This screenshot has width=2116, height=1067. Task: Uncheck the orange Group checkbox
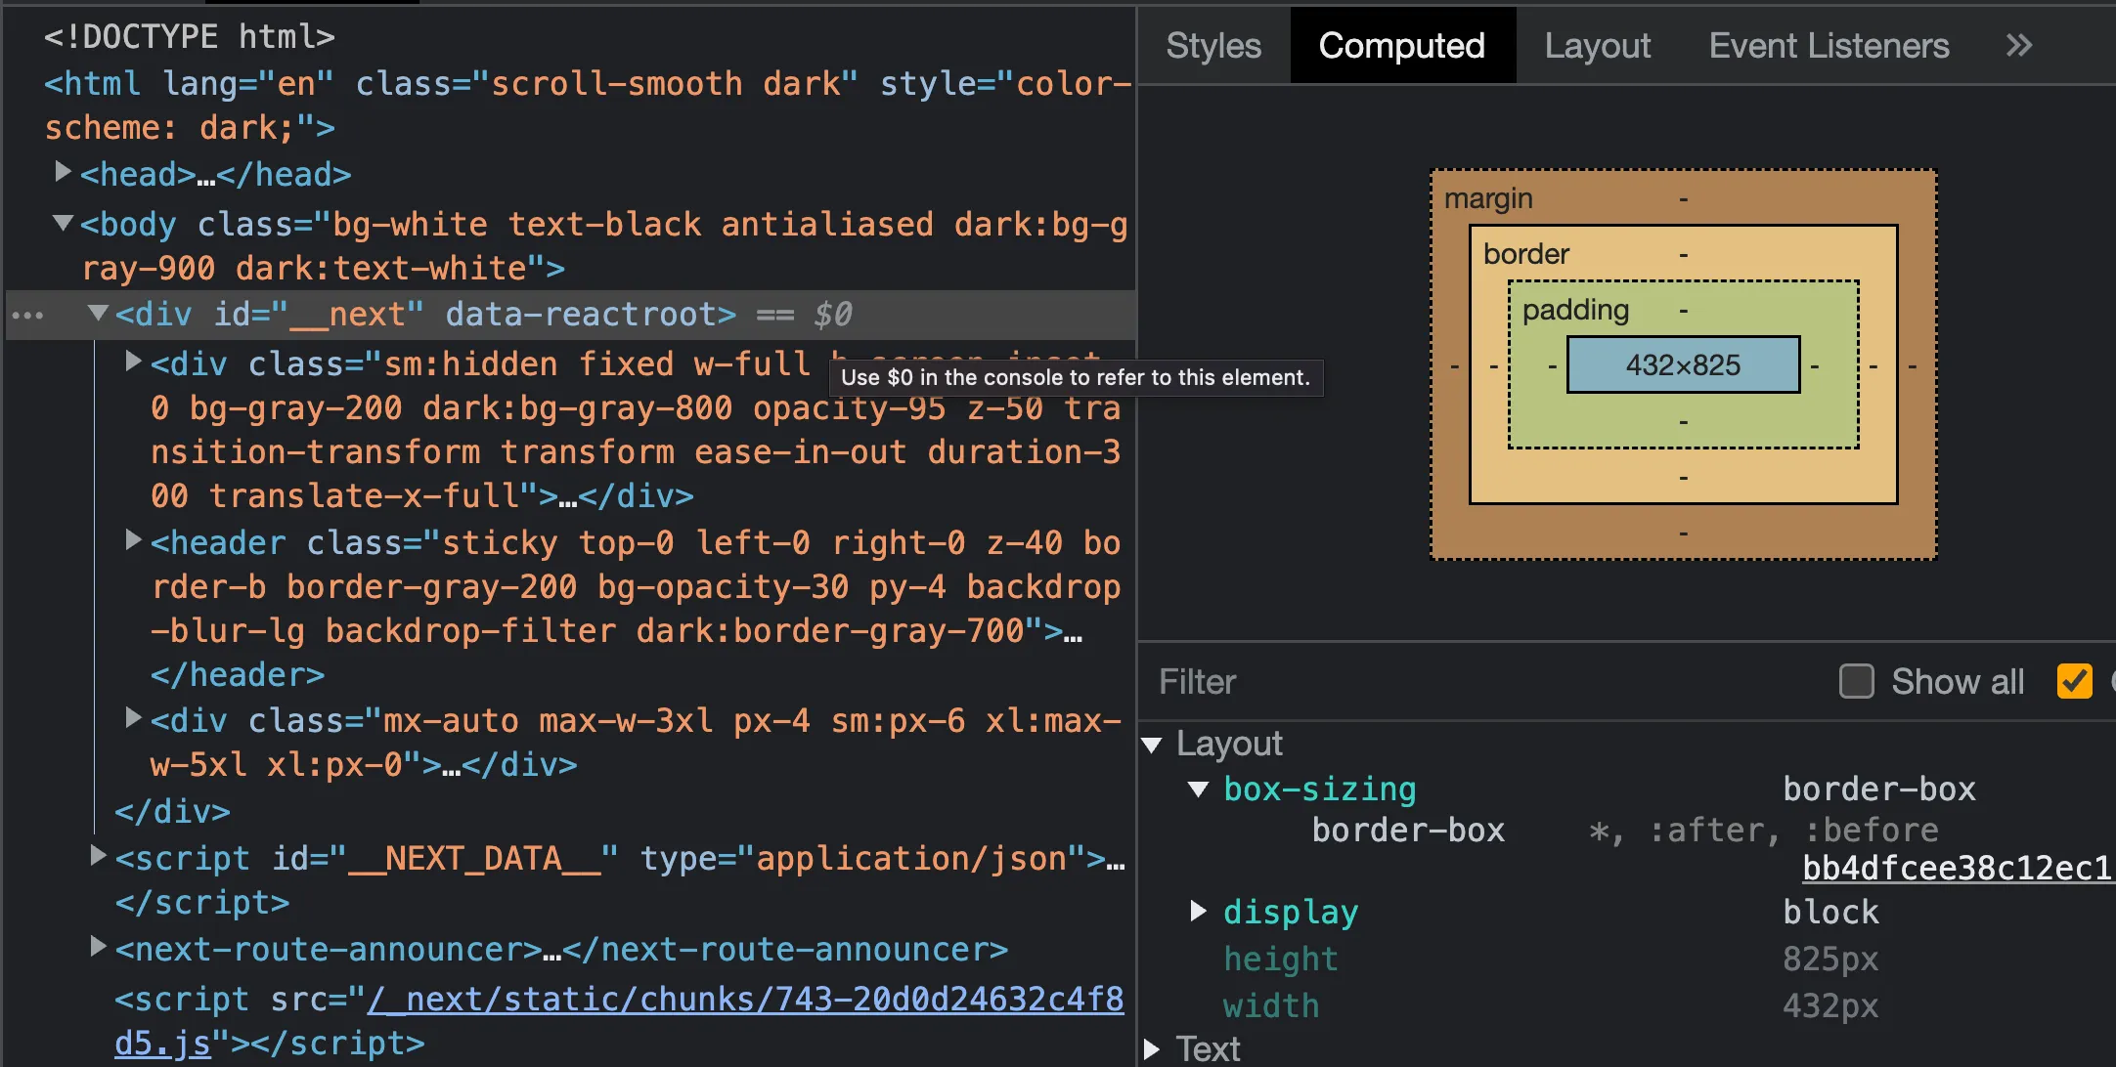tap(2074, 681)
